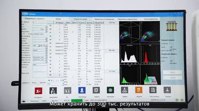
Task: Open the orange Журнал (log) icon
Action: click(139, 90)
